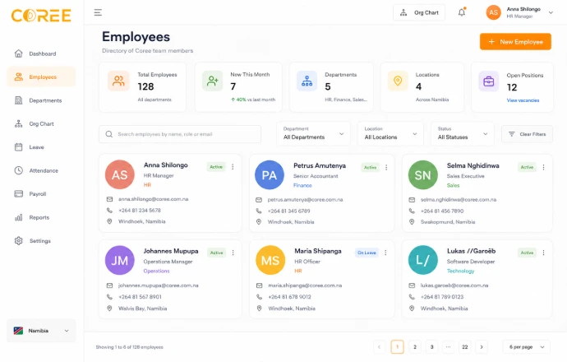Click email anna.shilongo@coree.com.na
Image resolution: width=567 pixels, height=362 pixels.
[x=154, y=199]
